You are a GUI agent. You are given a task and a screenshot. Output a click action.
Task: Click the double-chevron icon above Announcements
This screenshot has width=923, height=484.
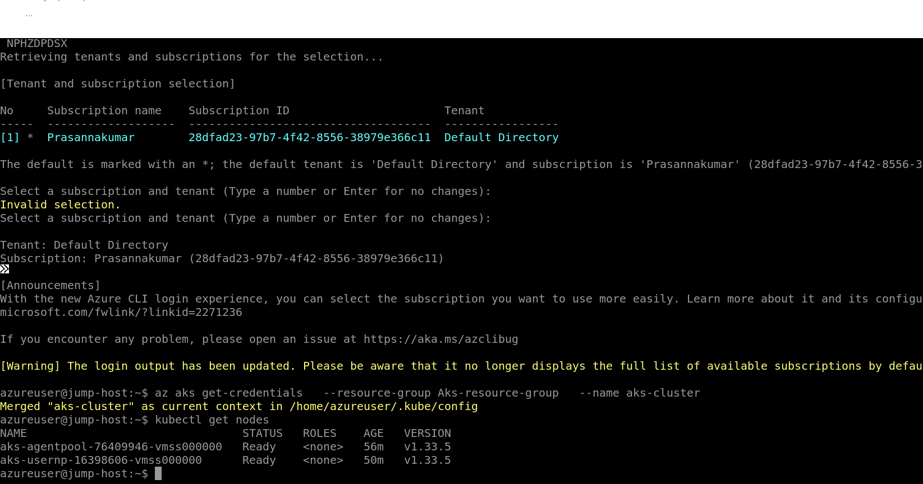click(x=5, y=269)
